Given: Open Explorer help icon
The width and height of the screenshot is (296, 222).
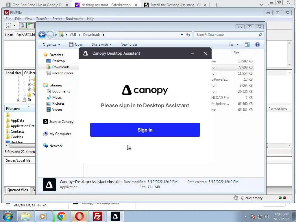Looking at the screenshot, I should (258, 45).
